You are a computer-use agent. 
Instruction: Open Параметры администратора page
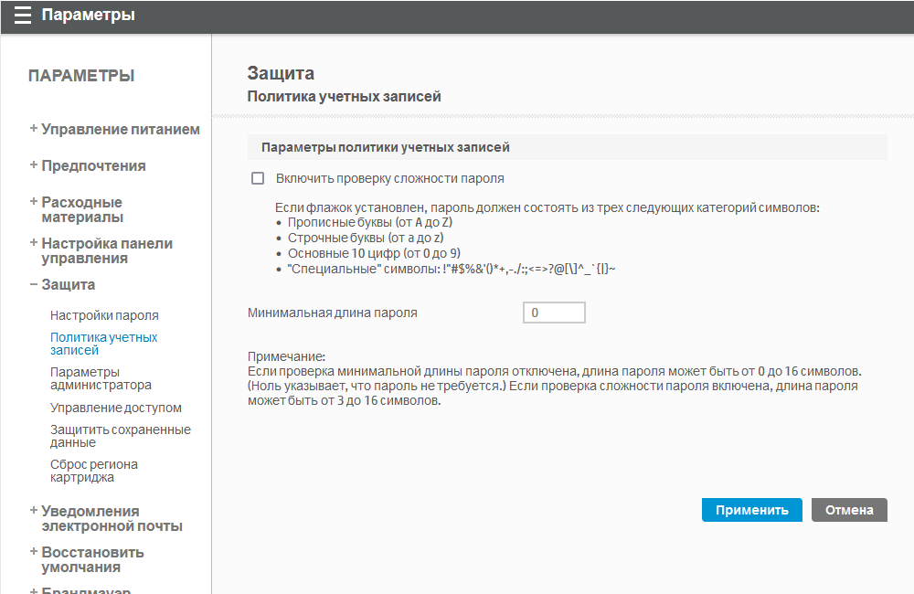tap(101, 378)
